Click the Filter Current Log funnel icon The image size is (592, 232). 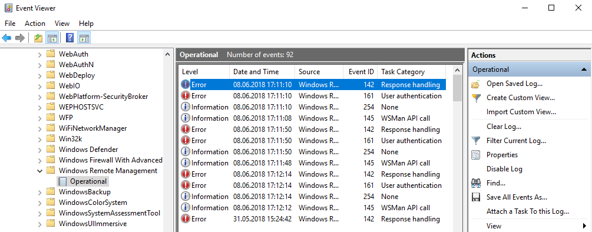point(476,141)
